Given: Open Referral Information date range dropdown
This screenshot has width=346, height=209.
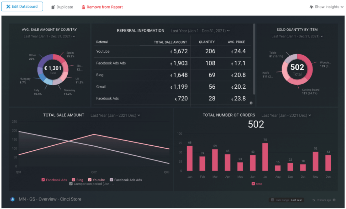Looking at the screenshot, I should [x=200, y=31].
